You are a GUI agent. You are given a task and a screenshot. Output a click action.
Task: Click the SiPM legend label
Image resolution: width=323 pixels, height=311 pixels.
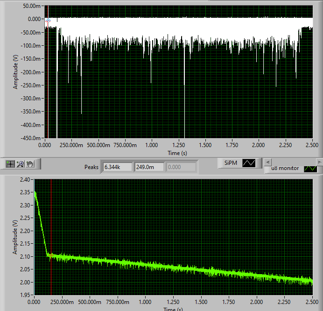pos(231,163)
